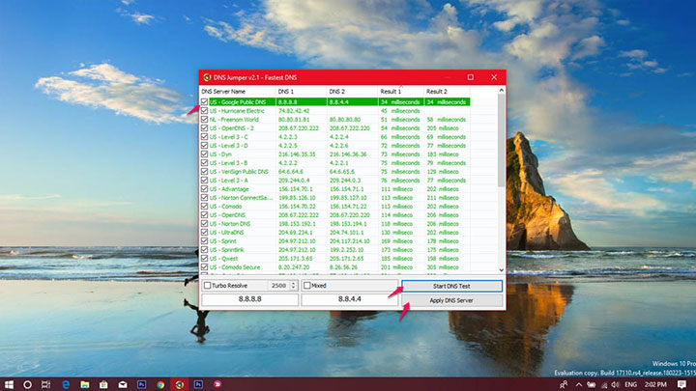Sort by the Result 1 column header

401,92
